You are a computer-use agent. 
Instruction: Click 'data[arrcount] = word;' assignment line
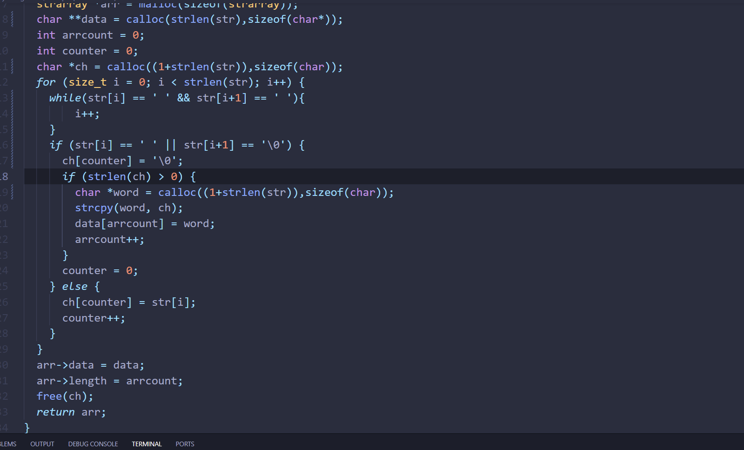tap(144, 224)
